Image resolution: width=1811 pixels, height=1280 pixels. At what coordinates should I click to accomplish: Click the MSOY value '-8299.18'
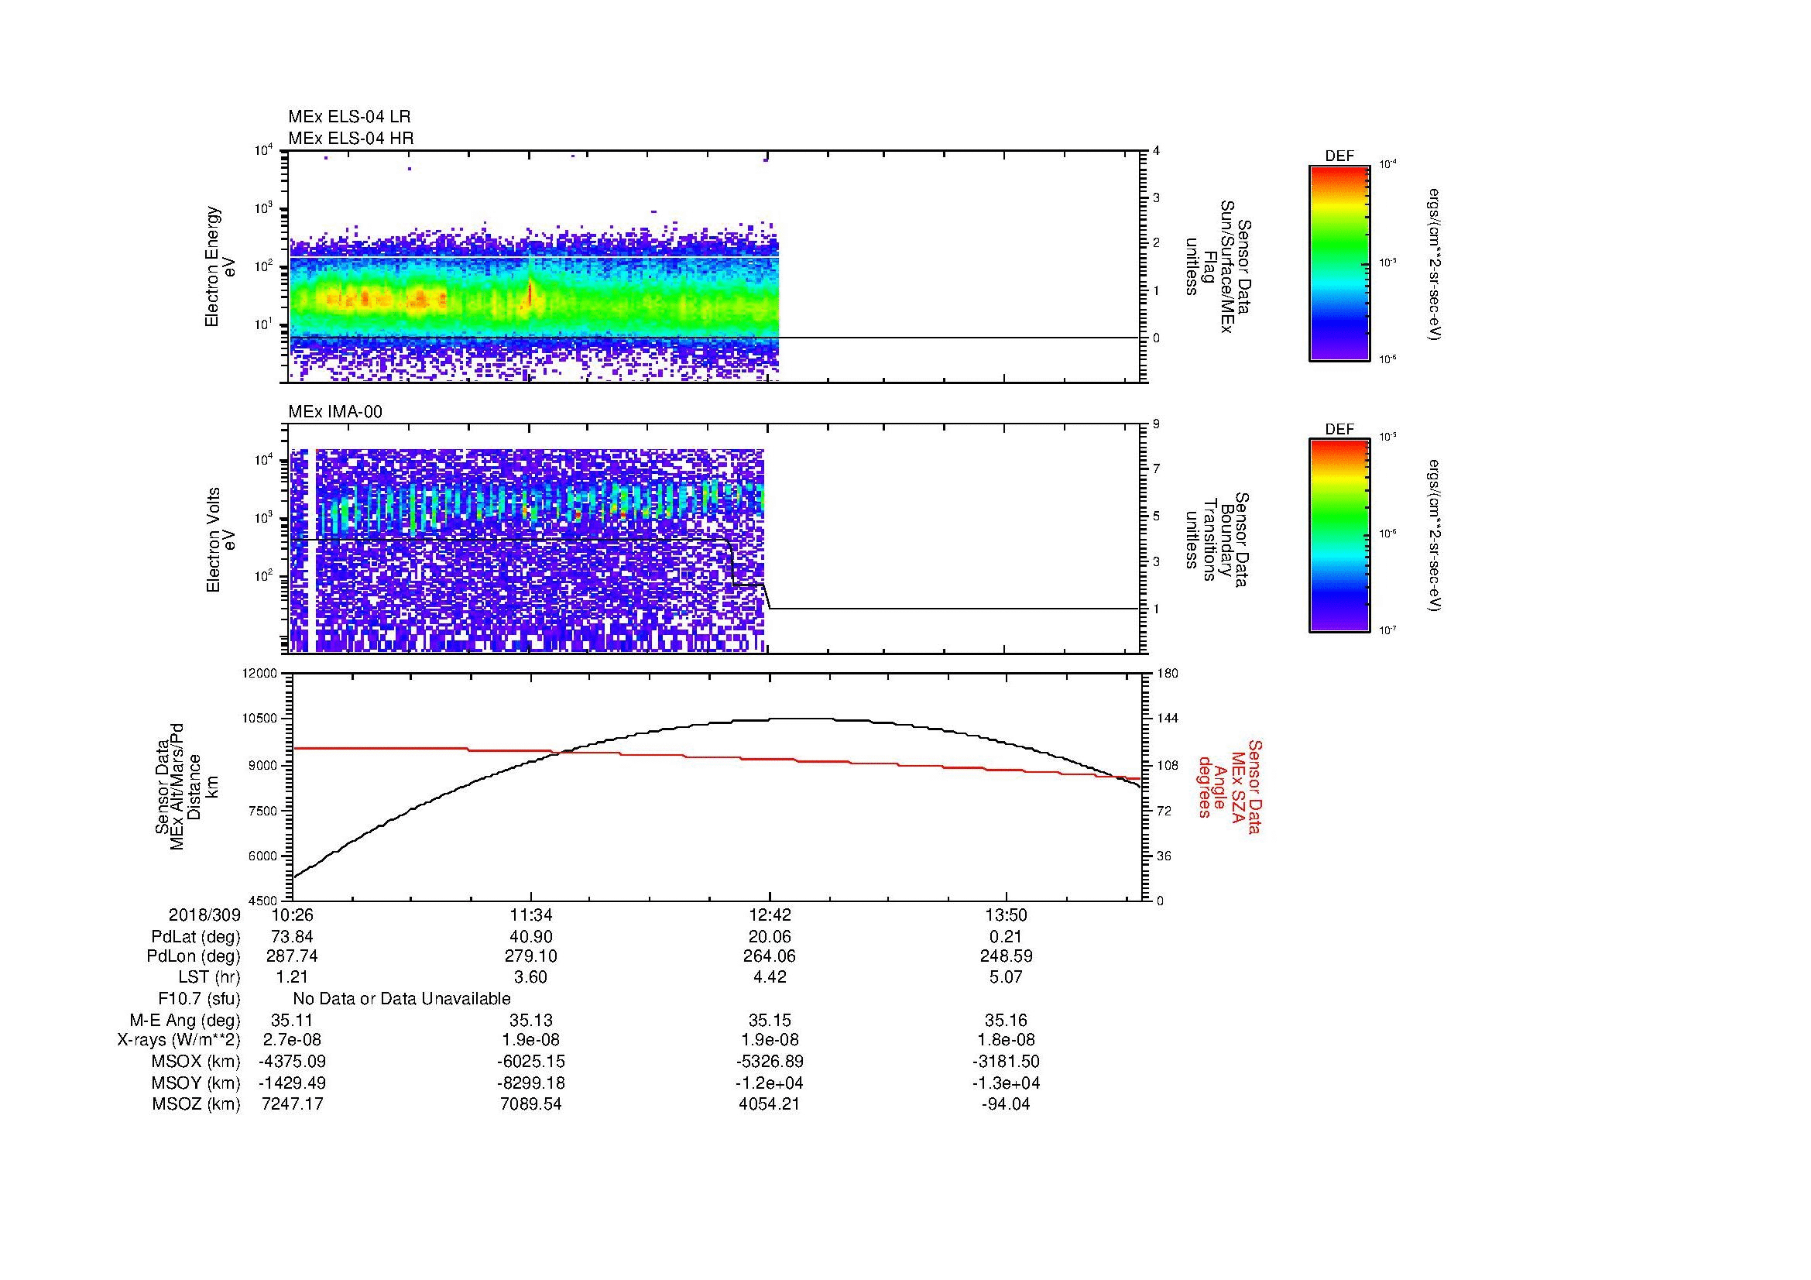point(531,1083)
